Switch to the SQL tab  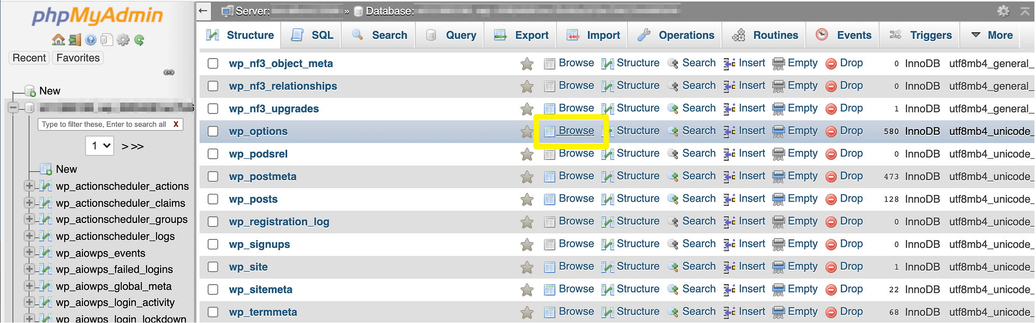click(x=311, y=35)
